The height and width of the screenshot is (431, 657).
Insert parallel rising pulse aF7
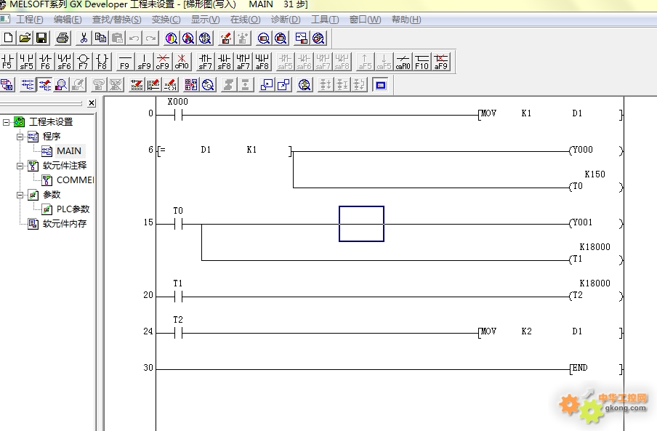pyautogui.click(x=243, y=62)
